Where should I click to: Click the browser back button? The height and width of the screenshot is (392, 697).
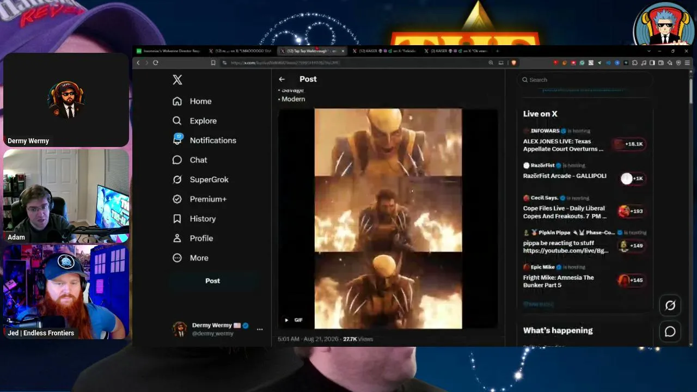point(138,63)
